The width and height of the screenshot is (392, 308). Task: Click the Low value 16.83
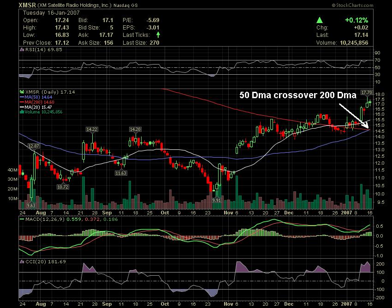coord(62,35)
